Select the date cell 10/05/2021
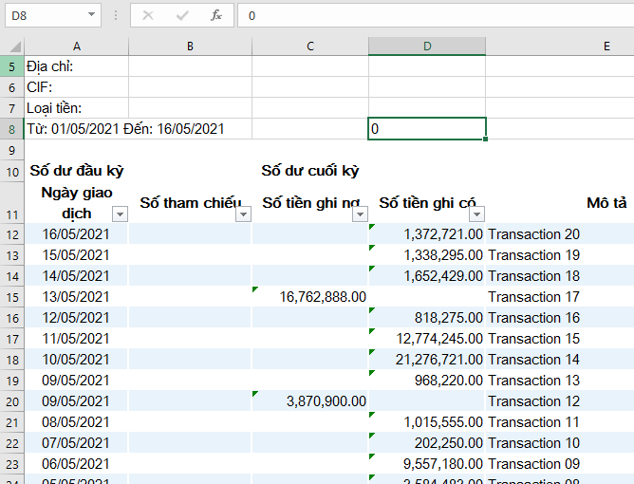 77,360
